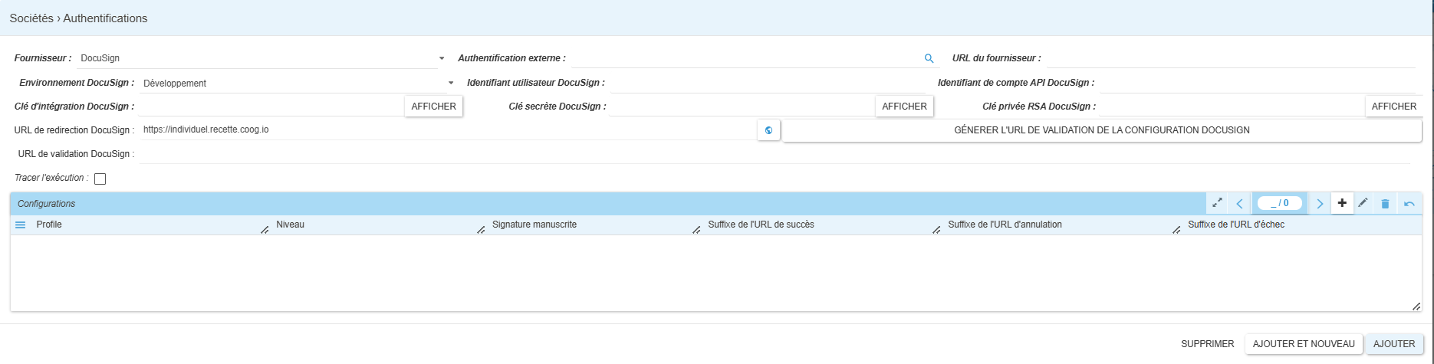Show the Clé privée RSA DocuSign value
The width and height of the screenshot is (1434, 364).
(x=1394, y=107)
